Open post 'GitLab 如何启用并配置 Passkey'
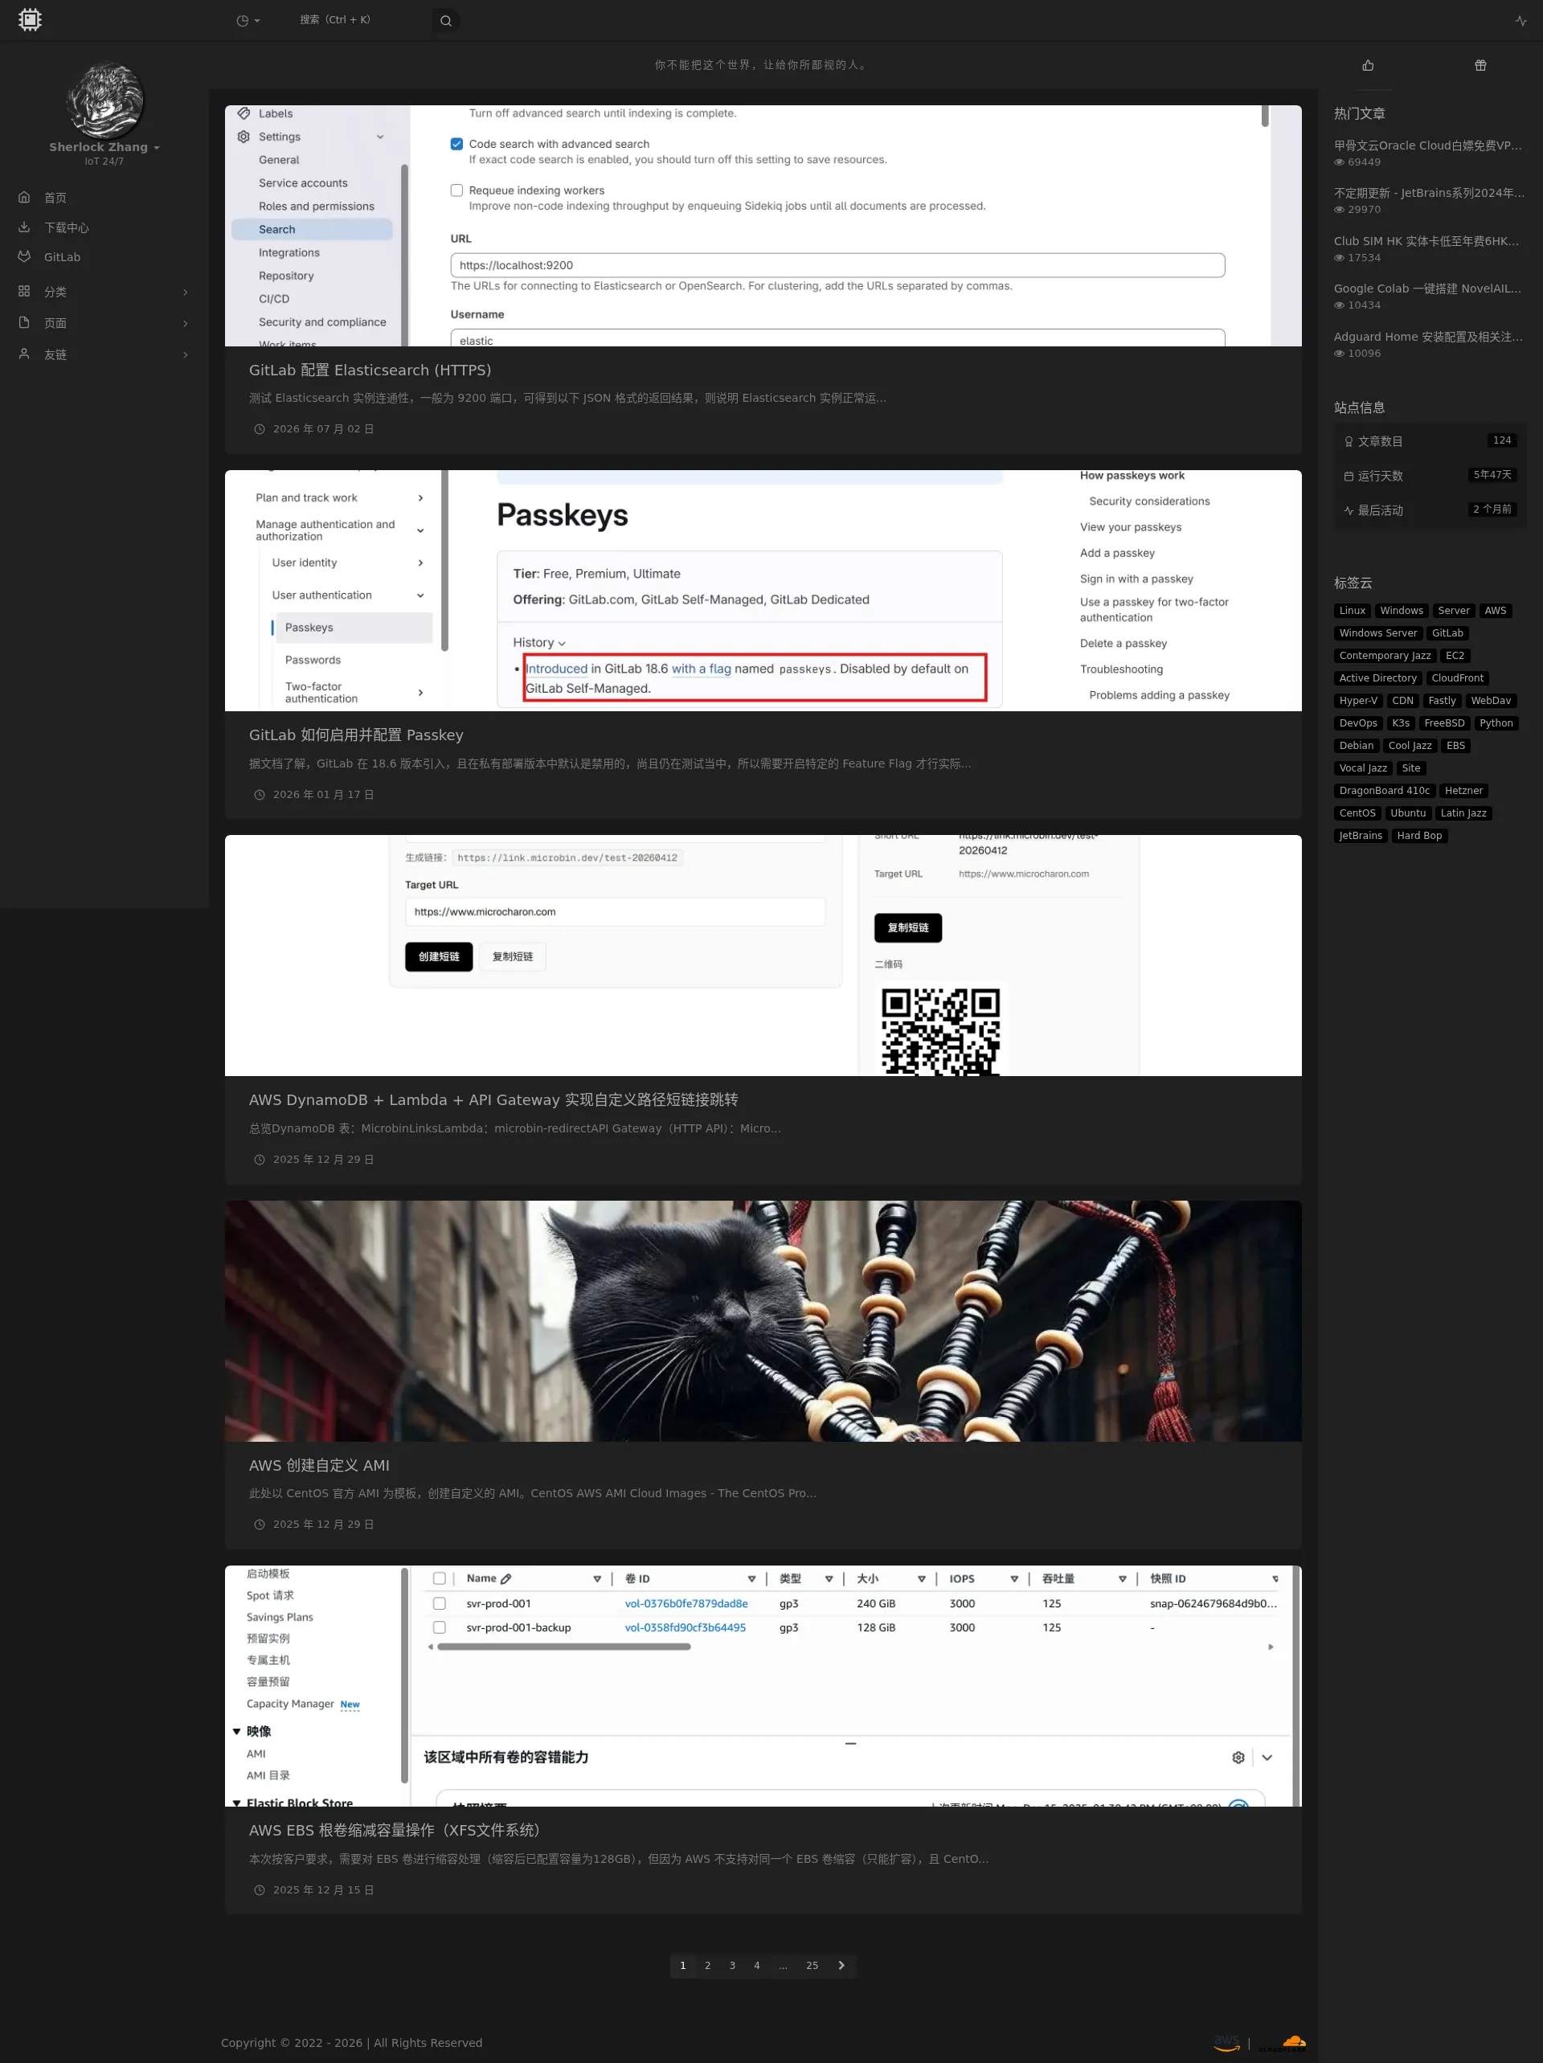 click(356, 735)
